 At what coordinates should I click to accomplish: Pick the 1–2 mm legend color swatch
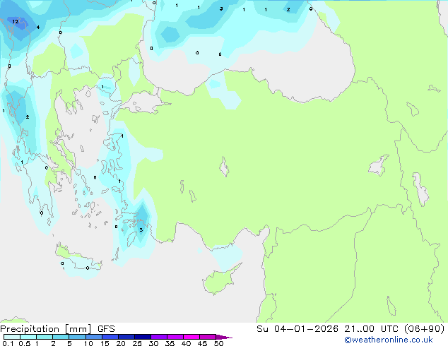coord(45,337)
